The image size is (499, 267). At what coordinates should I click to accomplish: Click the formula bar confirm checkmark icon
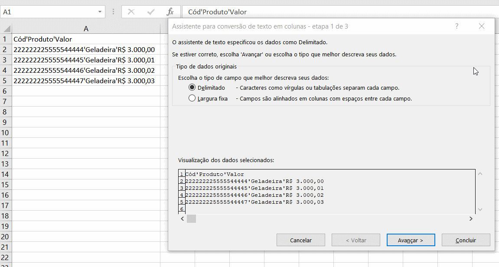point(151,12)
